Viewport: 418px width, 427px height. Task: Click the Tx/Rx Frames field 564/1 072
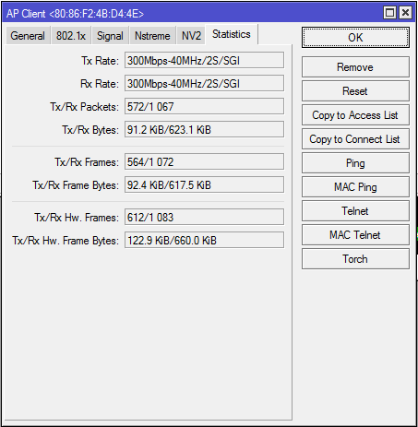pos(204,161)
